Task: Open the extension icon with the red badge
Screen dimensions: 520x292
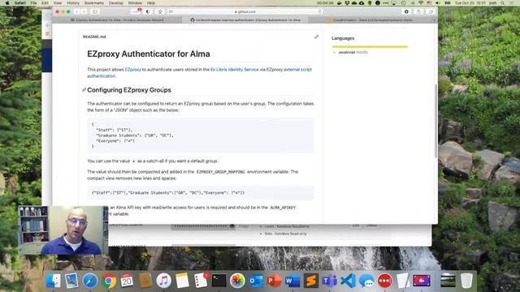Action: [136, 11]
